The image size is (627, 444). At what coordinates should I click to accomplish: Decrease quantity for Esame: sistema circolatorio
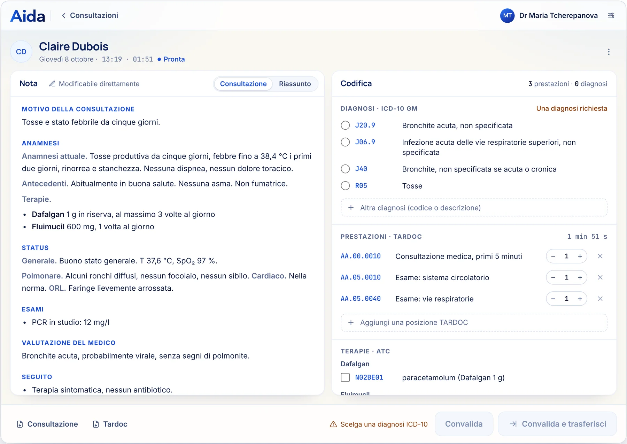pos(553,277)
